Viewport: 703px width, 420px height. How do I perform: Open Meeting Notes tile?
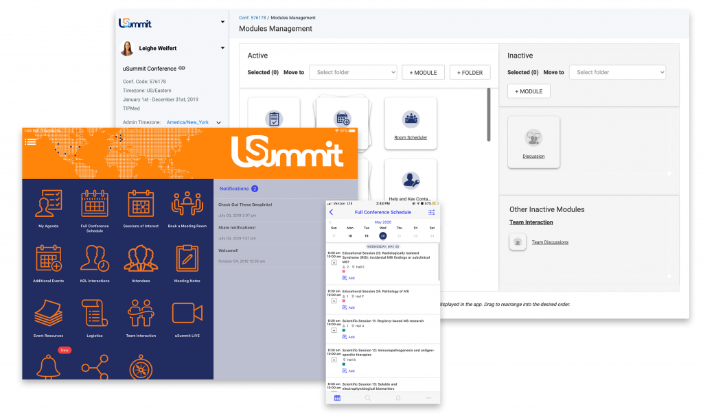[187, 263]
